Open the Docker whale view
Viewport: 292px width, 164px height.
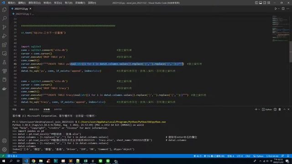click(x=4, y=89)
